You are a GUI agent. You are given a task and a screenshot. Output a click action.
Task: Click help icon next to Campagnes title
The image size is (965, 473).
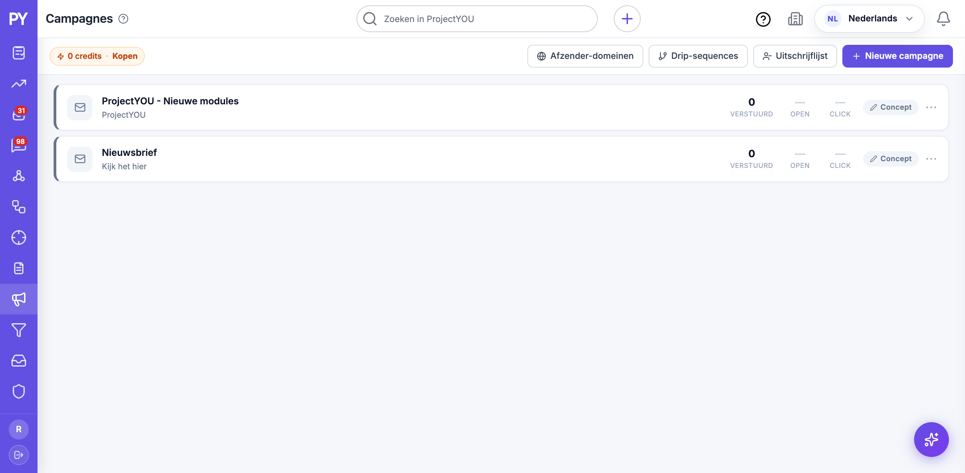pyautogui.click(x=123, y=19)
